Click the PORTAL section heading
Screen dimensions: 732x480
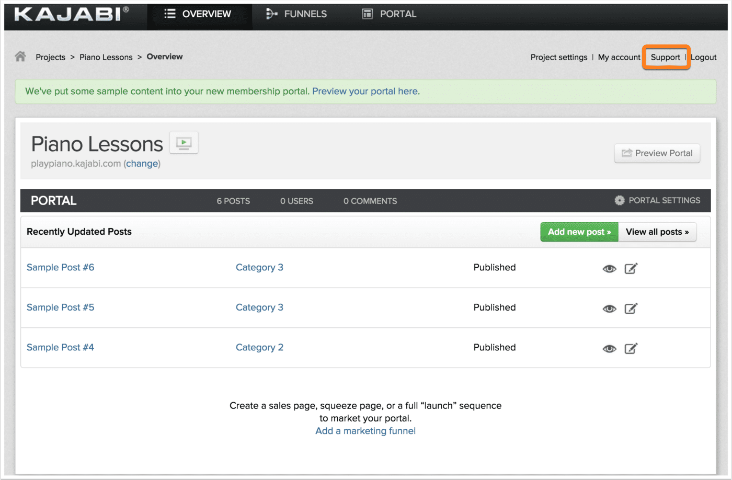pyautogui.click(x=54, y=201)
